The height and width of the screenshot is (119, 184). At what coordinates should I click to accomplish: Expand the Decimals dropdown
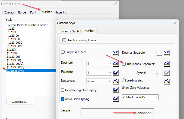pyautogui.click(x=99, y=64)
